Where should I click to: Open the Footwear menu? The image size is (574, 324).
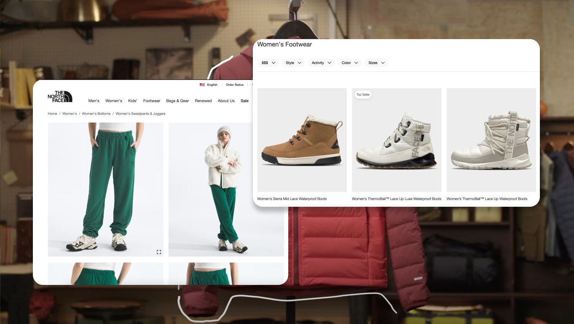[152, 101]
